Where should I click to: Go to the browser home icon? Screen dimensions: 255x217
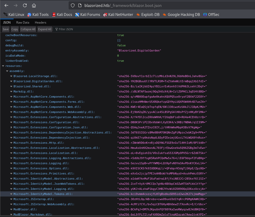pyautogui.click(x=34, y=5)
